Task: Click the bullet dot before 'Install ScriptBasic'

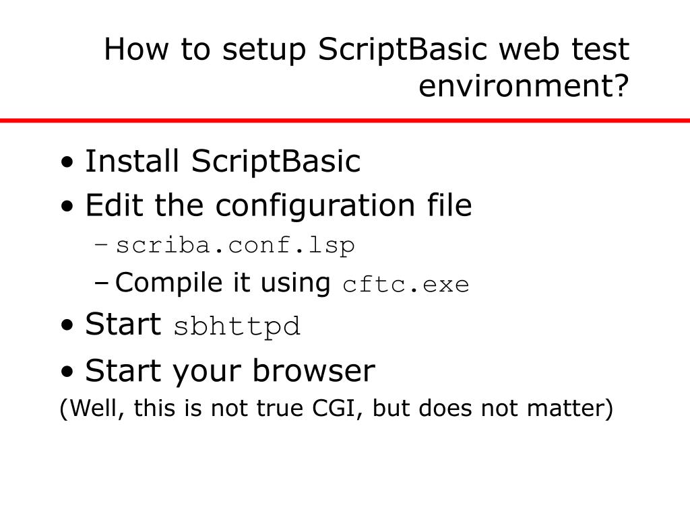Action: click(x=67, y=162)
